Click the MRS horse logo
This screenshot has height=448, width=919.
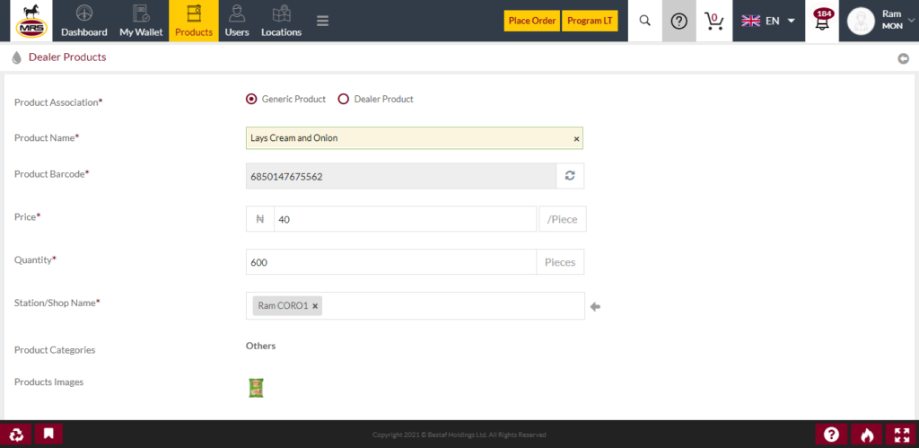(31, 21)
